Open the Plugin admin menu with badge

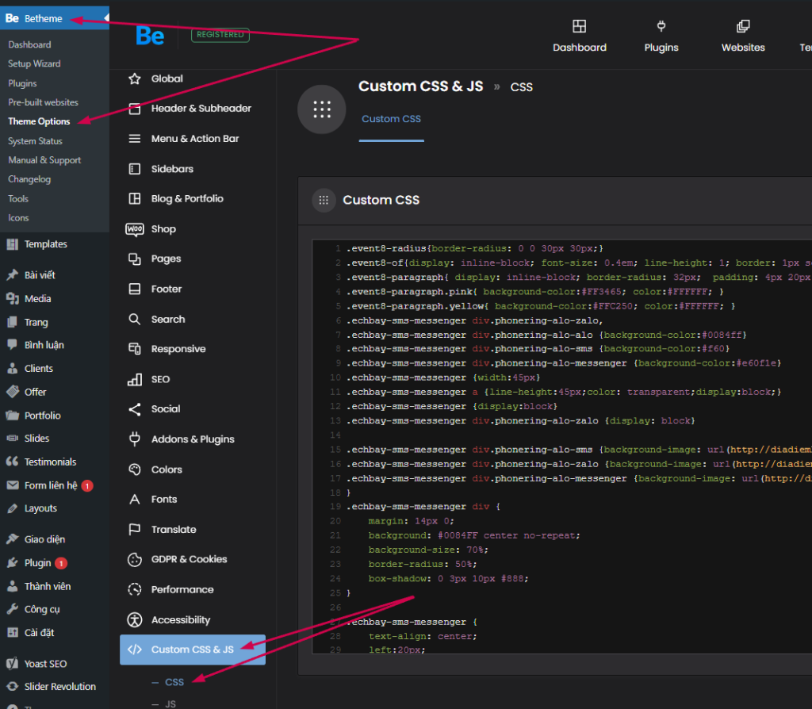pyautogui.click(x=38, y=563)
